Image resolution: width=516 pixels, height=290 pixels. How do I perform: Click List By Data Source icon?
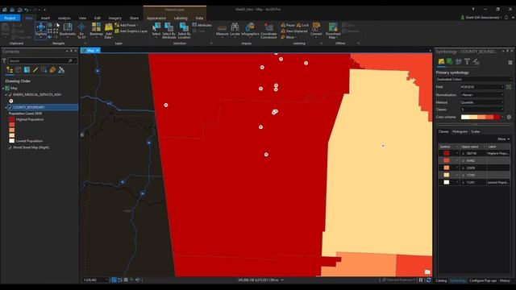pos(18,70)
